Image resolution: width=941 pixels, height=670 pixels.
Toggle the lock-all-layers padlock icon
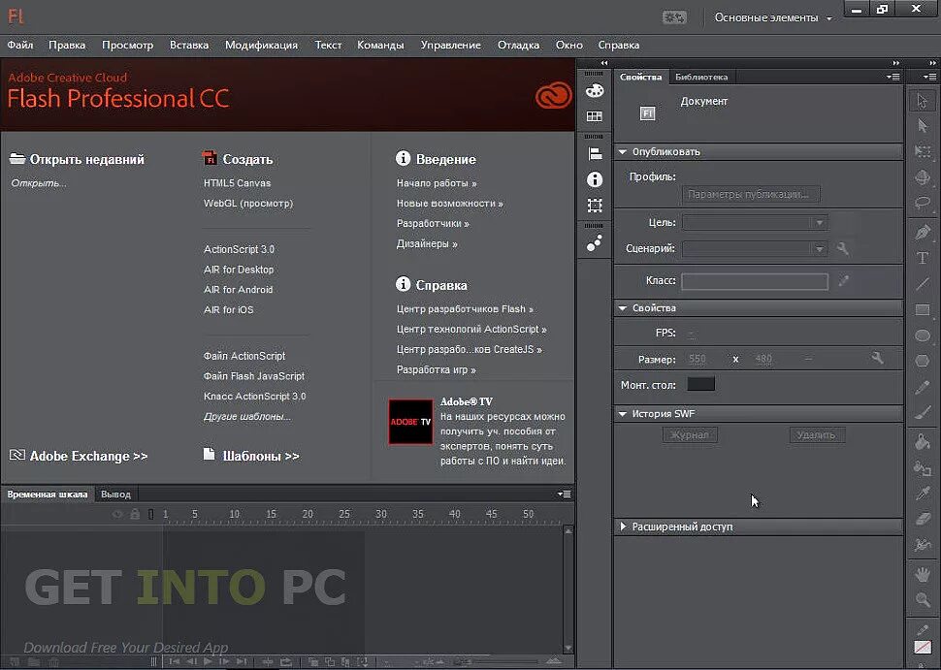(135, 514)
